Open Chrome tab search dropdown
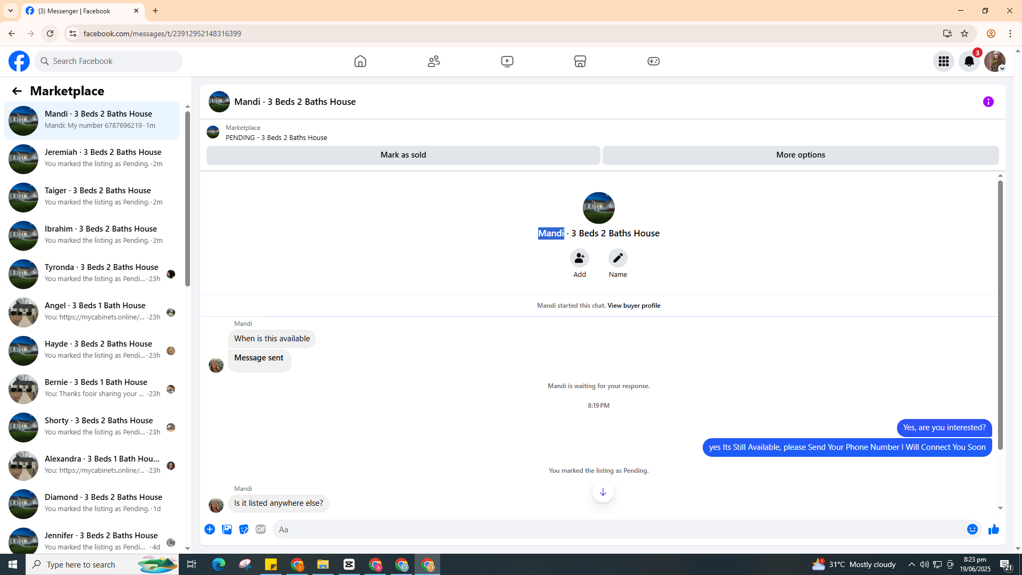 11,11
